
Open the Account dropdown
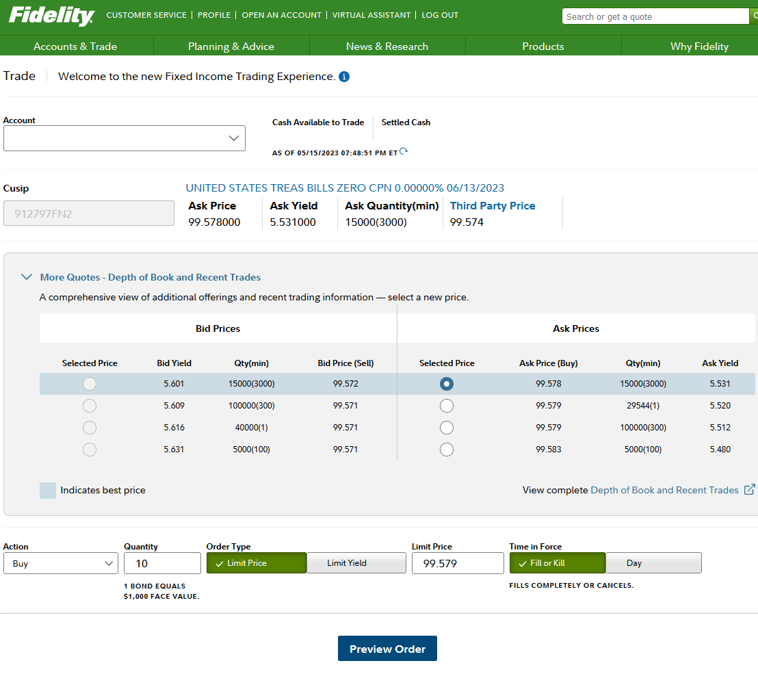point(125,138)
